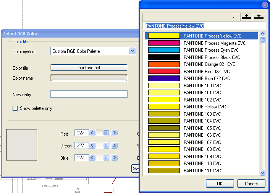This screenshot has width=270, height=193.
Task: Enable Show palette only checkbox
Action: pos(15,108)
